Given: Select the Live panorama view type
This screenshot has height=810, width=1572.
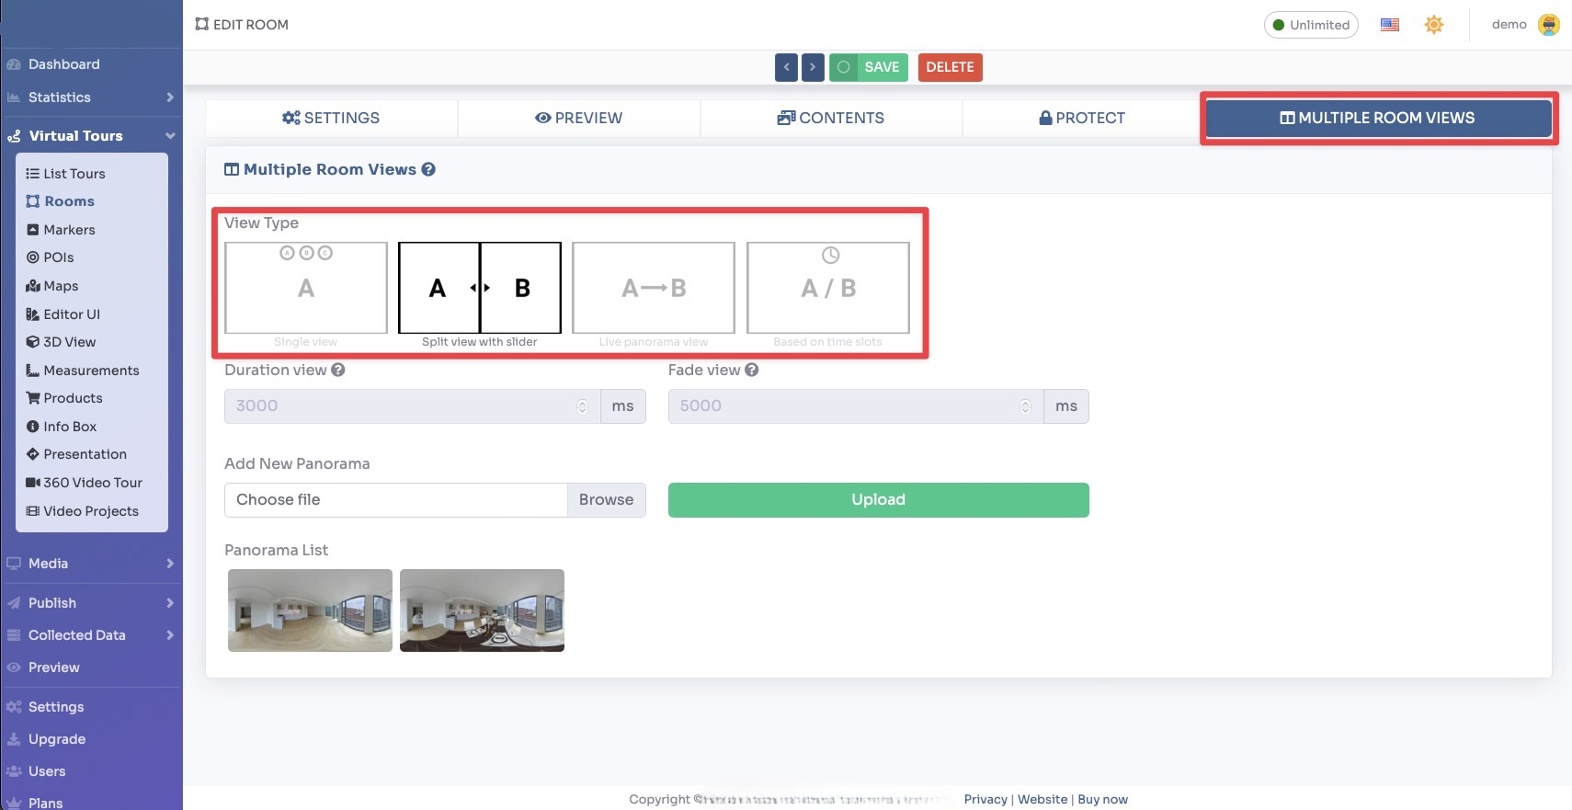Looking at the screenshot, I should [654, 288].
